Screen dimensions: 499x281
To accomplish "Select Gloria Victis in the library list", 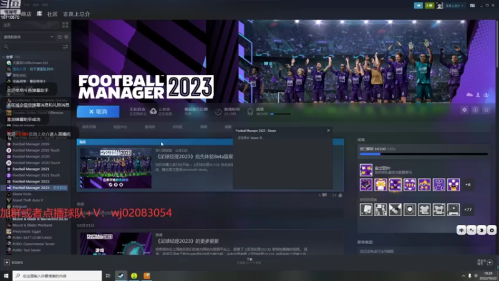I will 22,194.
